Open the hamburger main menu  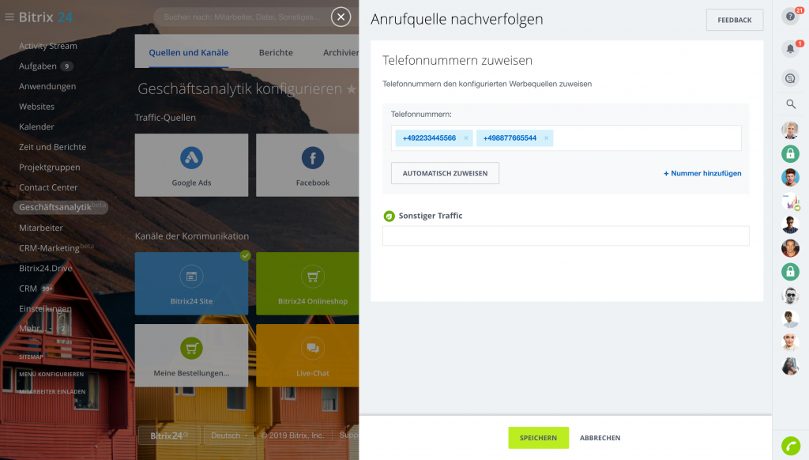point(9,17)
